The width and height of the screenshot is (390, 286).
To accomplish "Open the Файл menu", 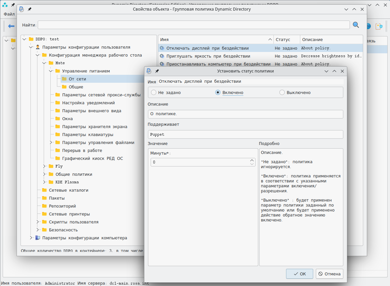I will click(x=9, y=14).
